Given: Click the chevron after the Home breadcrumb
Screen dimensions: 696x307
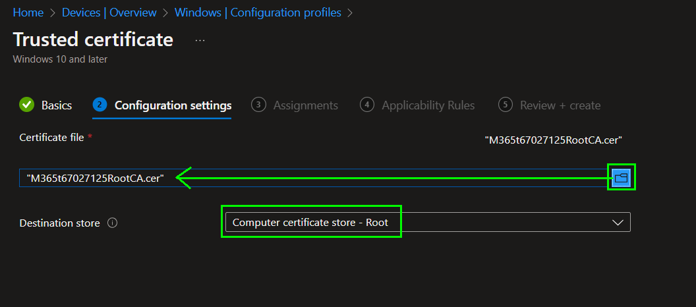Looking at the screenshot, I should (53, 13).
